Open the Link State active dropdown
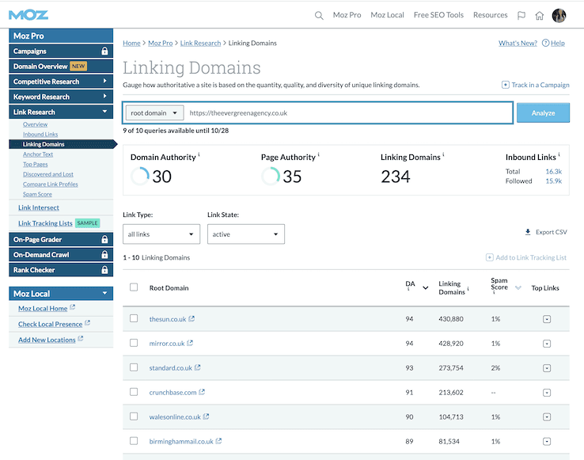 pos(245,234)
